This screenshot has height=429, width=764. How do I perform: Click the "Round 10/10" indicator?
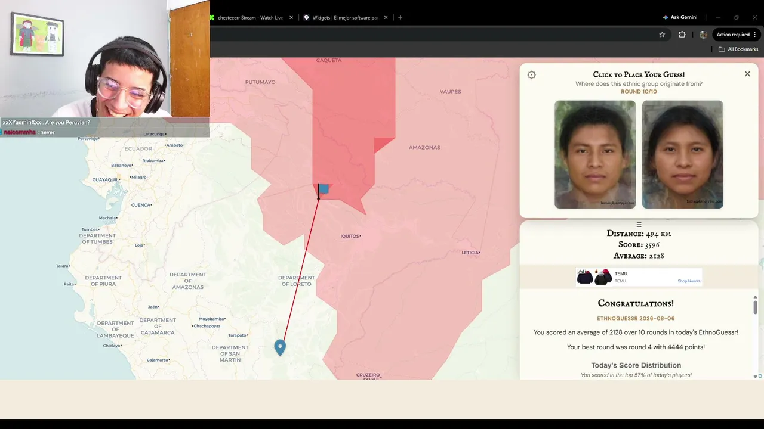(x=639, y=92)
